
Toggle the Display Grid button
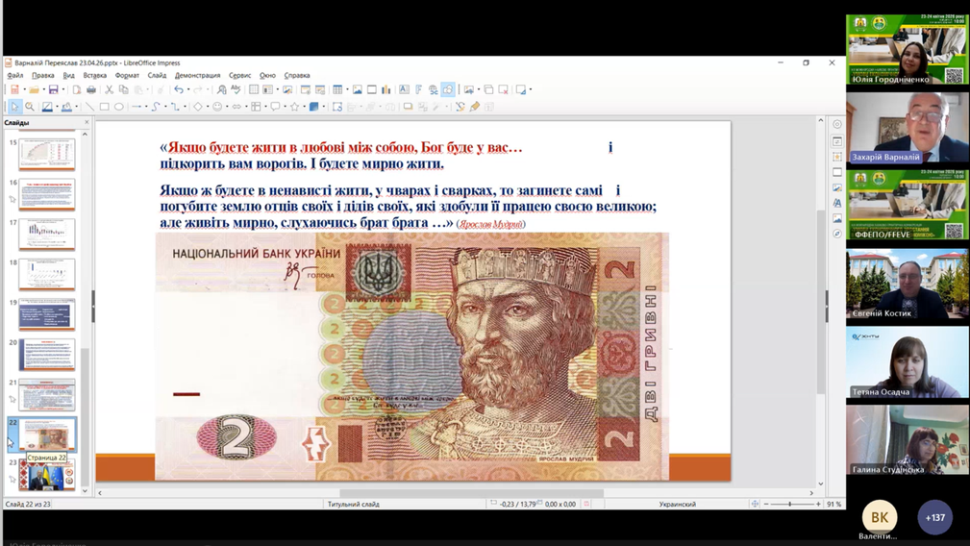pyautogui.click(x=254, y=89)
